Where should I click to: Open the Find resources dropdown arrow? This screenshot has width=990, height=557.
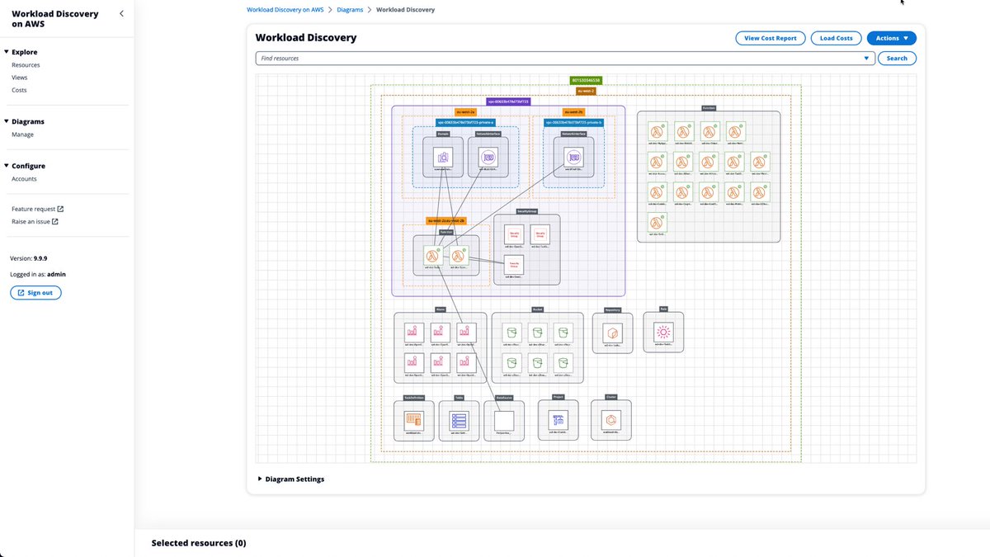point(865,59)
